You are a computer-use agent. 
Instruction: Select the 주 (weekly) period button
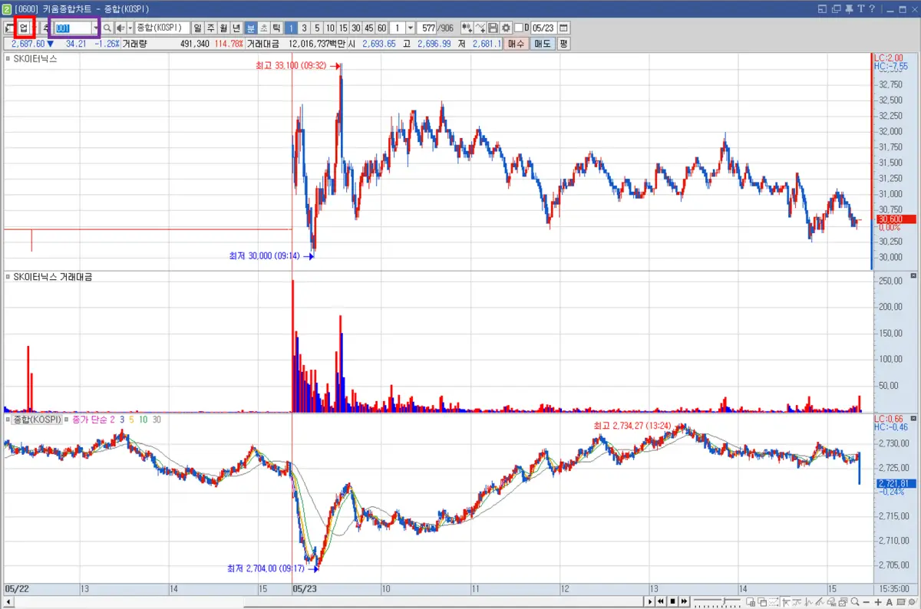pos(210,28)
